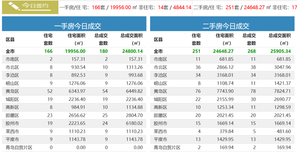Click 1421.37 in 崂山区 二手房 row
Image resolution: width=297 pixels, height=155 pixels.
[282, 83]
